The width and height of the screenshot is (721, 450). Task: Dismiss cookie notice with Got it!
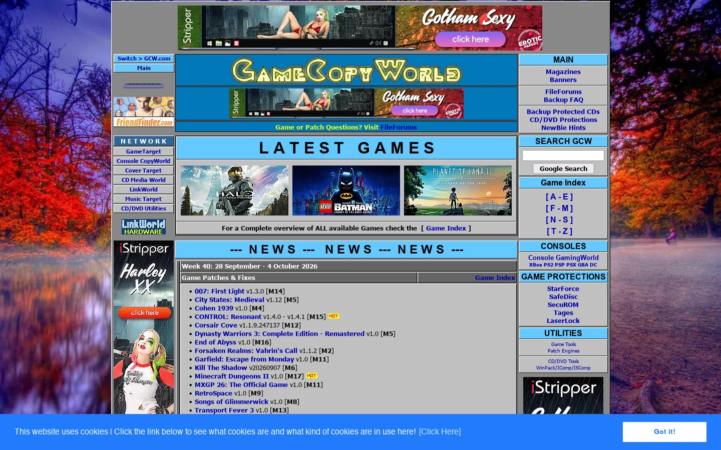[664, 431]
